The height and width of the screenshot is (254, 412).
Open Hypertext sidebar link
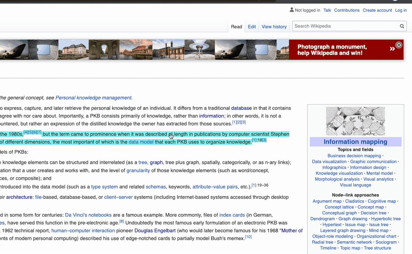[x=332, y=225]
